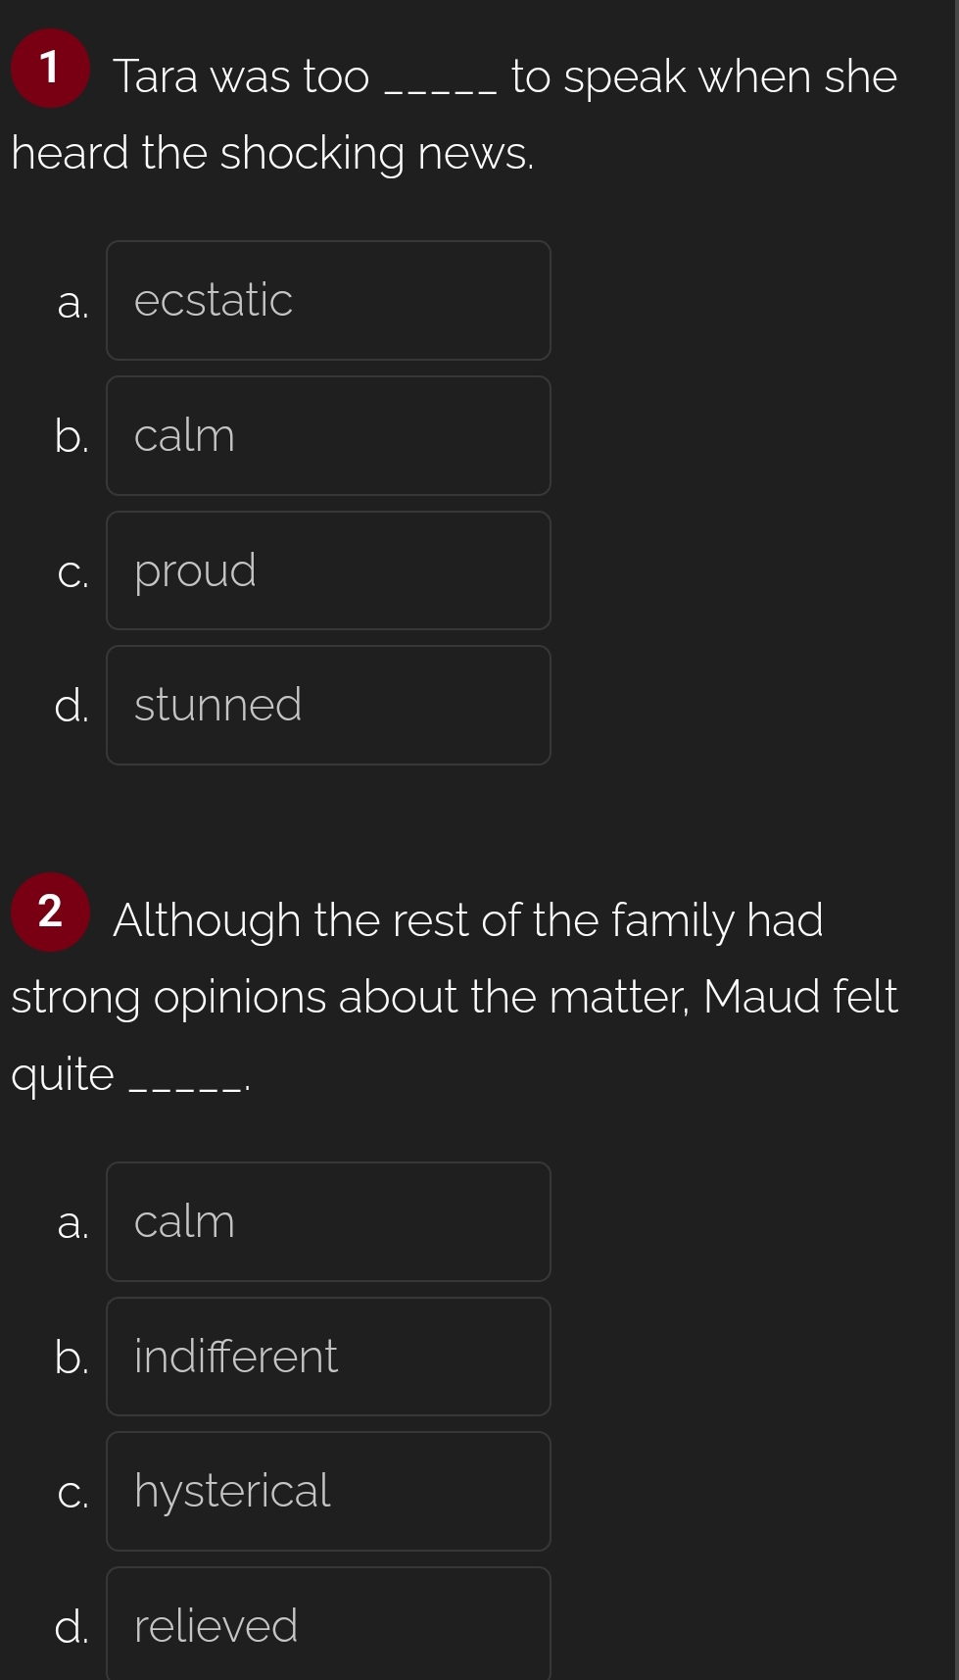Pick 'stunned' as answer to question 1

[x=328, y=705]
